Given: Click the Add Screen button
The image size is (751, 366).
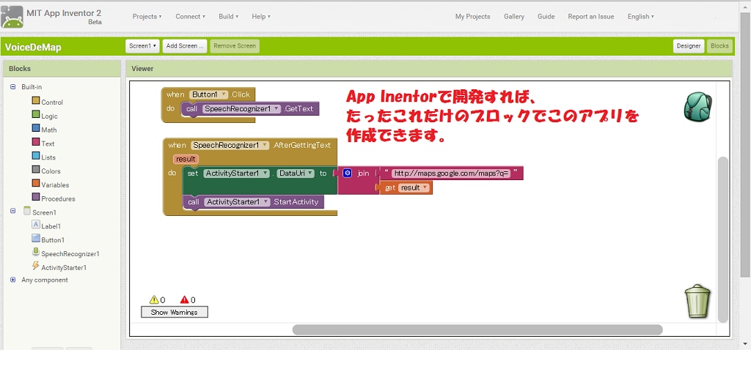Looking at the screenshot, I should pyautogui.click(x=185, y=46).
